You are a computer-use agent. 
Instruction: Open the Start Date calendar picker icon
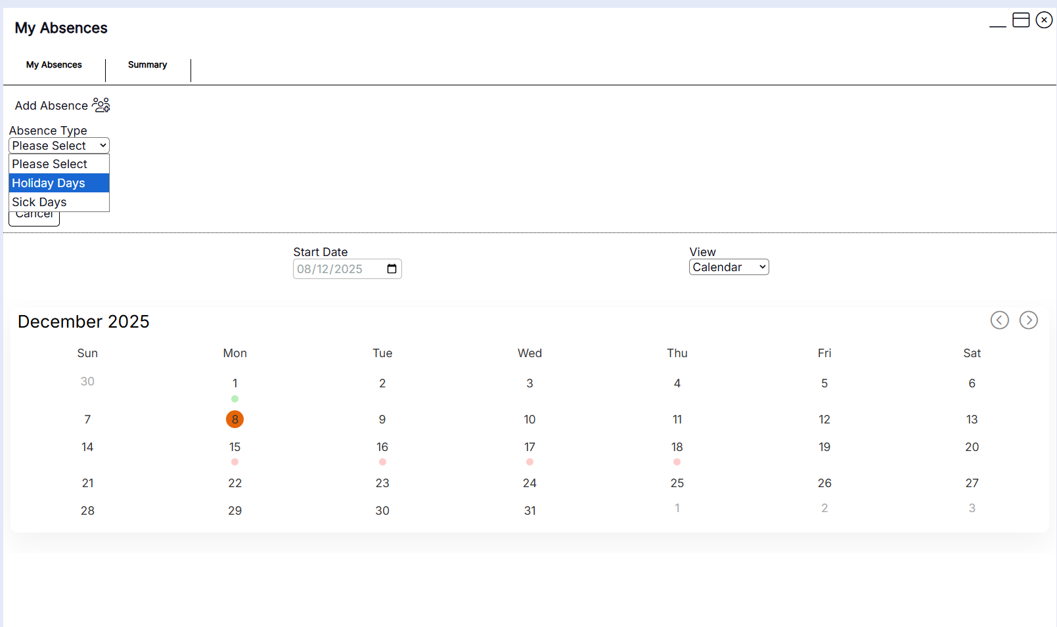(x=392, y=269)
